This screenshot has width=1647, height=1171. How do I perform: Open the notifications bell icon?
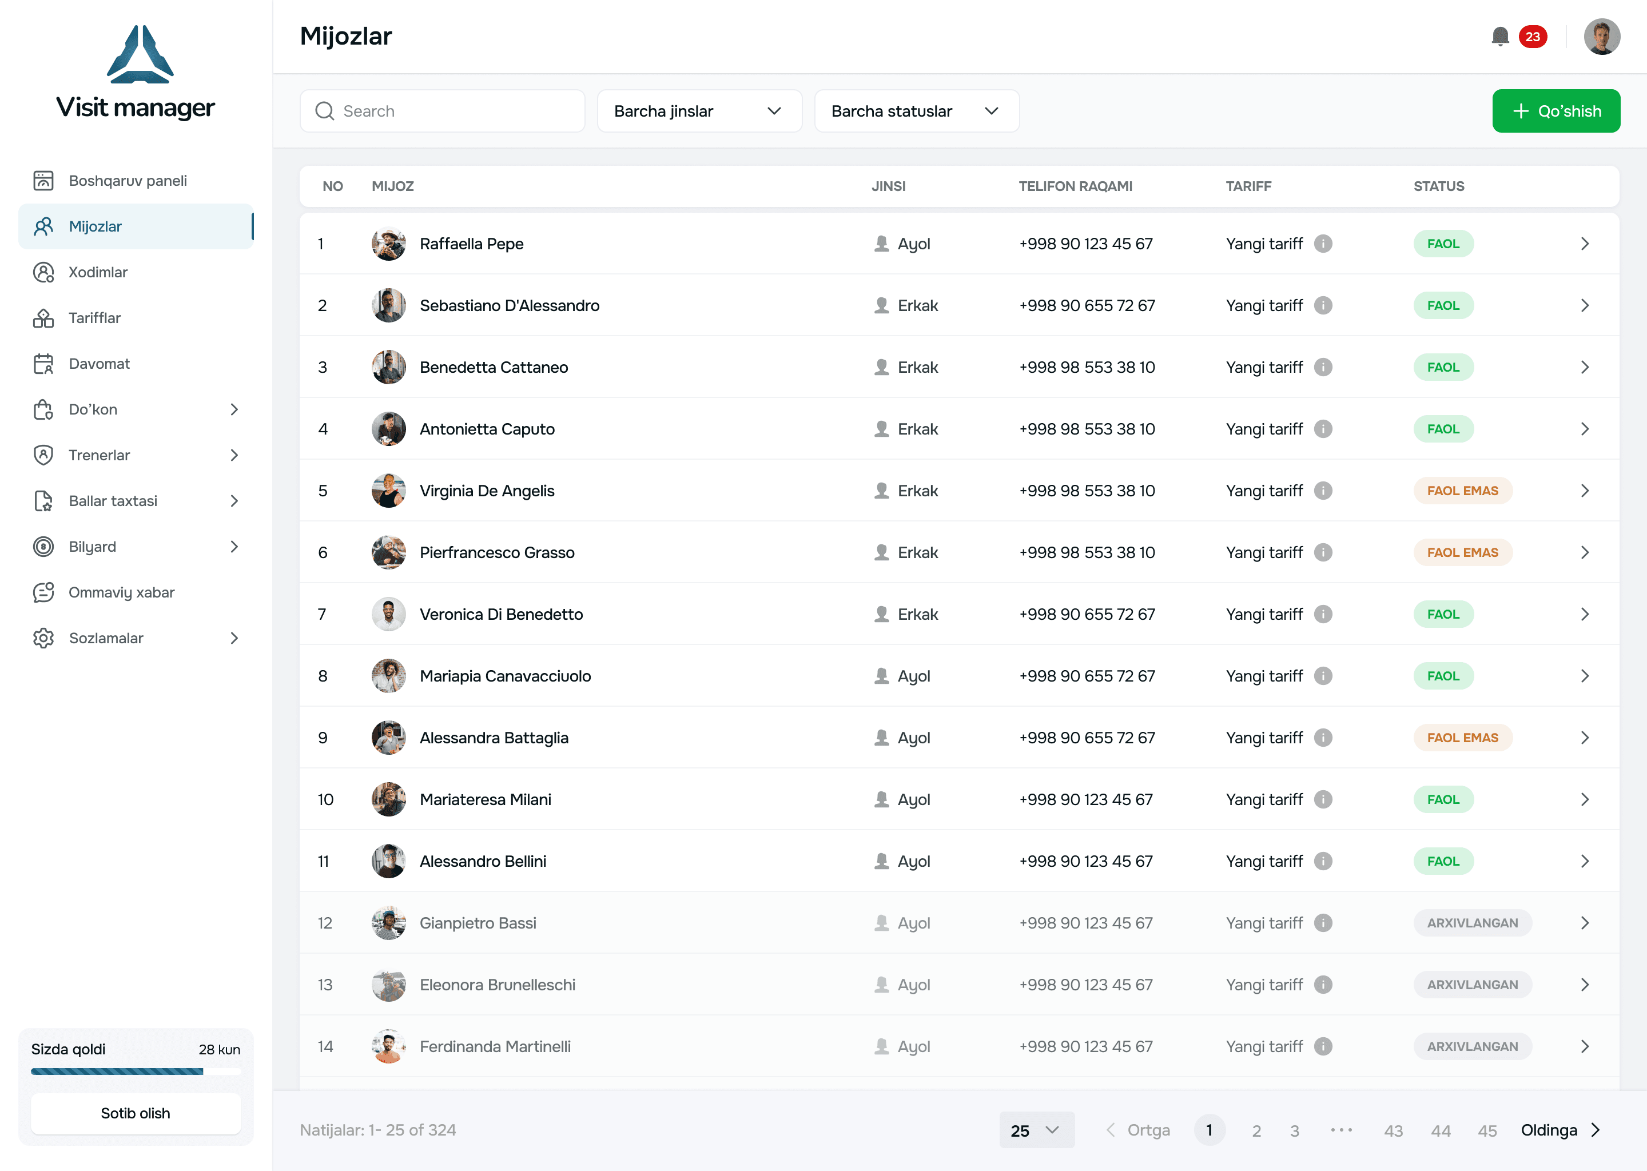pyautogui.click(x=1500, y=36)
